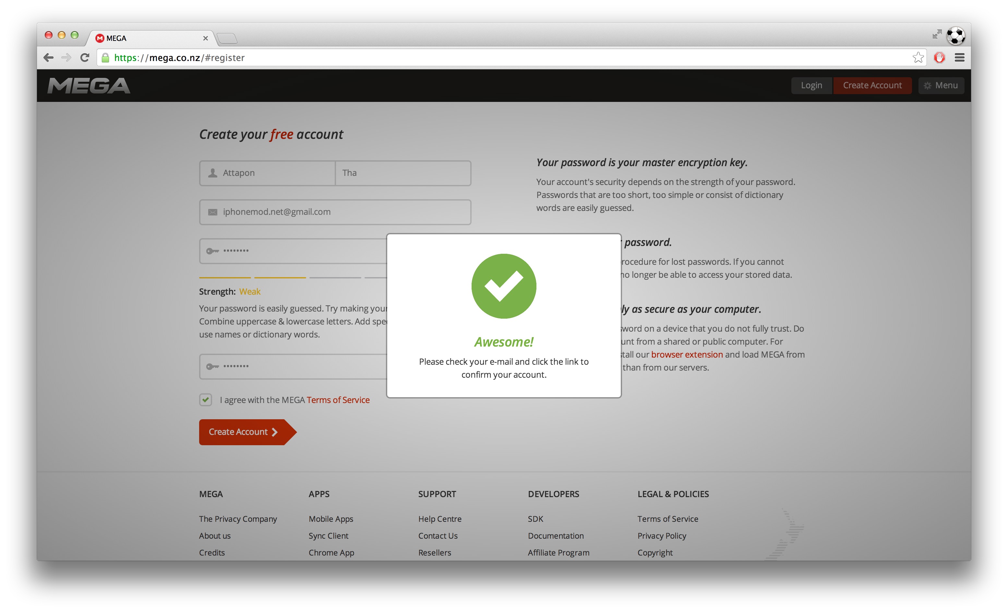This screenshot has width=1008, height=612.
Task: Uncheck the MEGA Terms of Service agreement
Action: click(205, 400)
